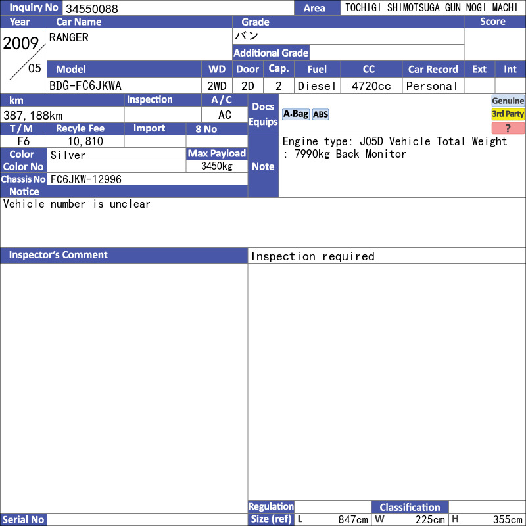
Task: Click the mileage value 387,188km
Action: [33, 115]
